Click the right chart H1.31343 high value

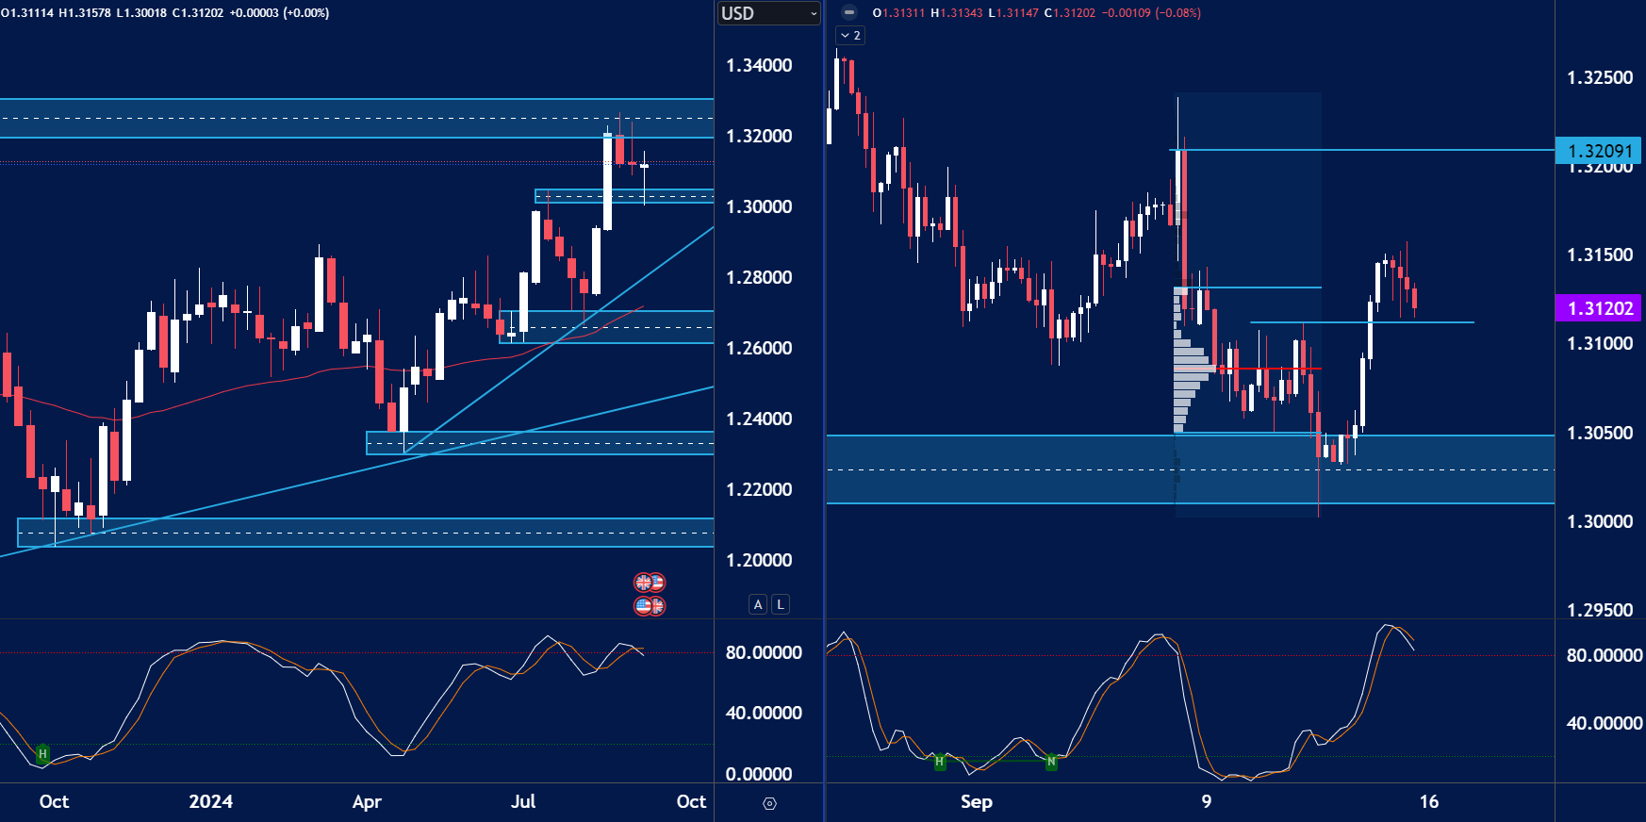point(957,13)
